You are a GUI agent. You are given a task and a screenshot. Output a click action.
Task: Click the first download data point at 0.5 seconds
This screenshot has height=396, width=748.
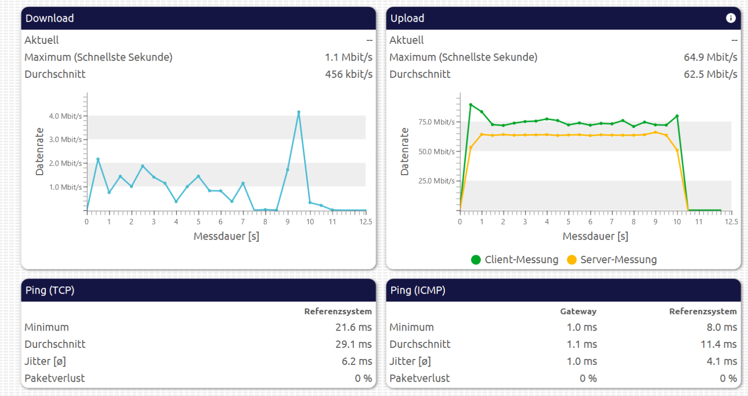98,159
